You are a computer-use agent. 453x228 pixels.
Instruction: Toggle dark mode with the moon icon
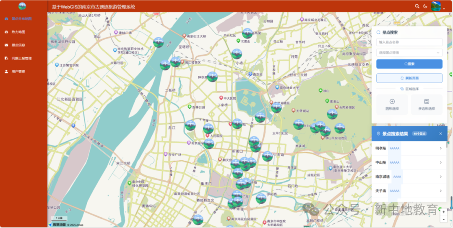tap(425, 6)
